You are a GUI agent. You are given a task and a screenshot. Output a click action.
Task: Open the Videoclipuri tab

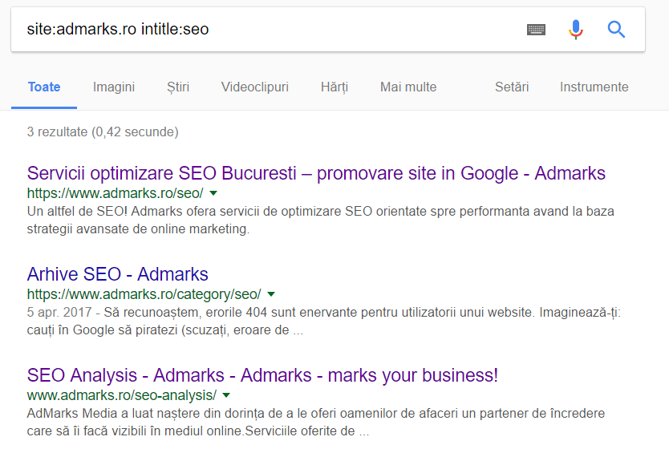pos(255,87)
